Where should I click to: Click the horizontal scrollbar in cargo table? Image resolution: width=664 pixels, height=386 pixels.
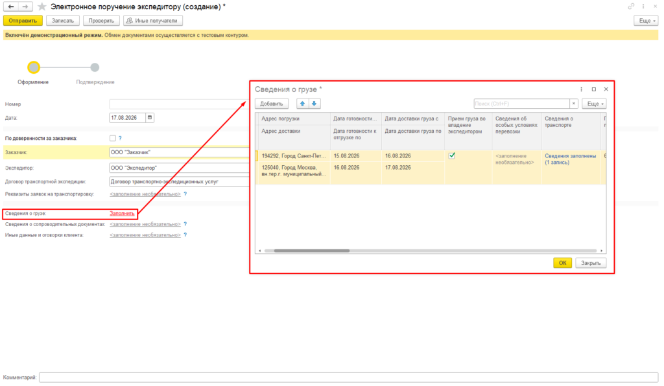click(312, 251)
